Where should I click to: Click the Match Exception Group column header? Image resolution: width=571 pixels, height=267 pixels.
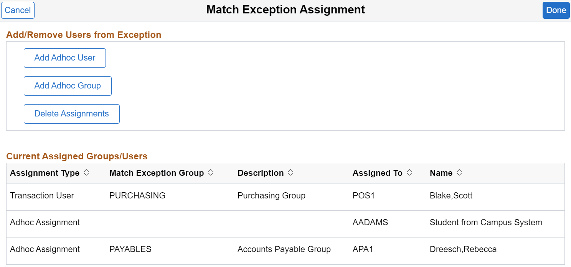point(156,173)
